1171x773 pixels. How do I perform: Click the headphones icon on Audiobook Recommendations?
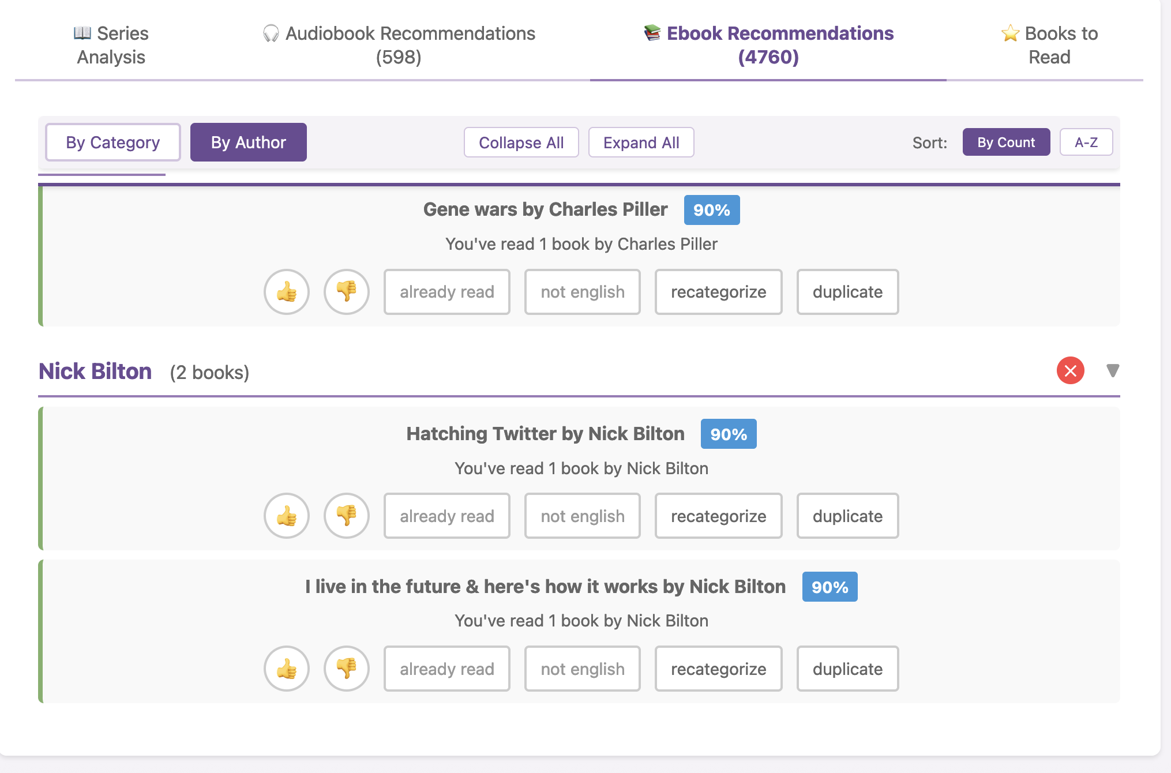coord(270,33)
